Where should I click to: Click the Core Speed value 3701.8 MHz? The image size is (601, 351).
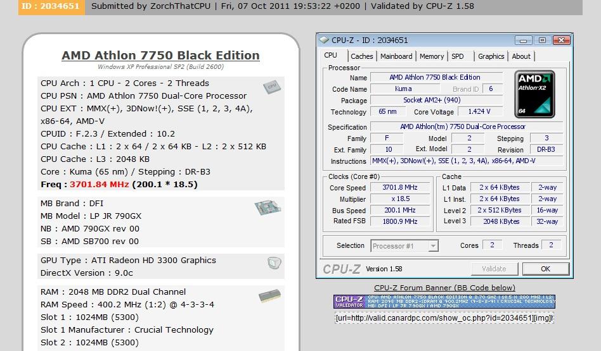[x=400, y=187]
